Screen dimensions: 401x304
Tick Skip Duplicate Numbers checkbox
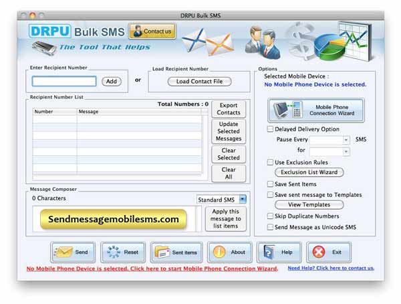click(270, 216)
